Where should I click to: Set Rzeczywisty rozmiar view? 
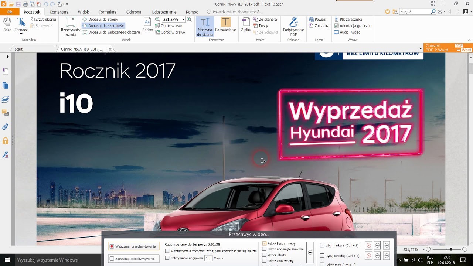pos(71,27)
